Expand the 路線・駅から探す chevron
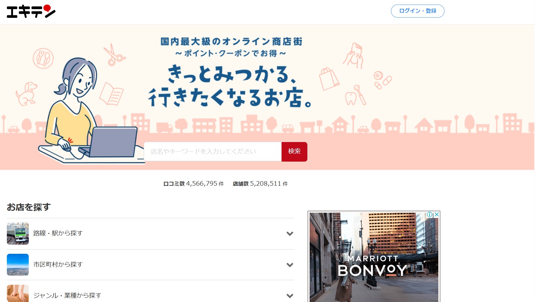 click(x=290, y=234)
